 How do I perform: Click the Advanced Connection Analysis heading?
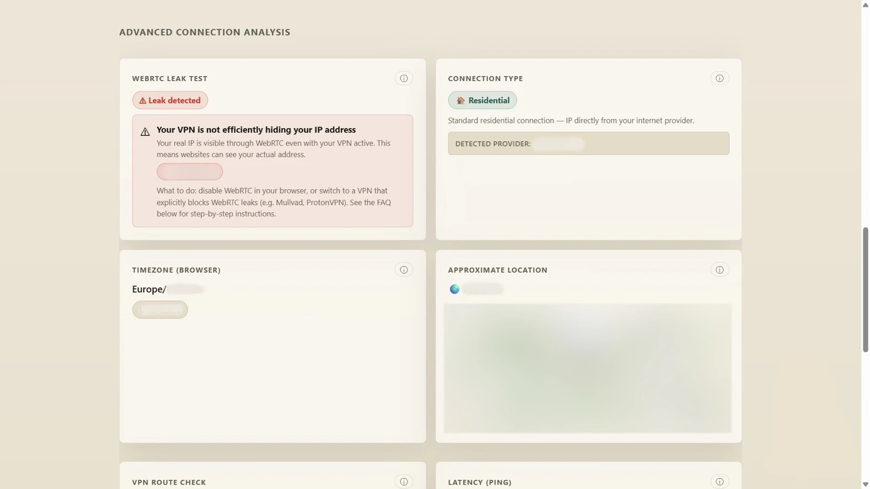(x=204, y=32)
